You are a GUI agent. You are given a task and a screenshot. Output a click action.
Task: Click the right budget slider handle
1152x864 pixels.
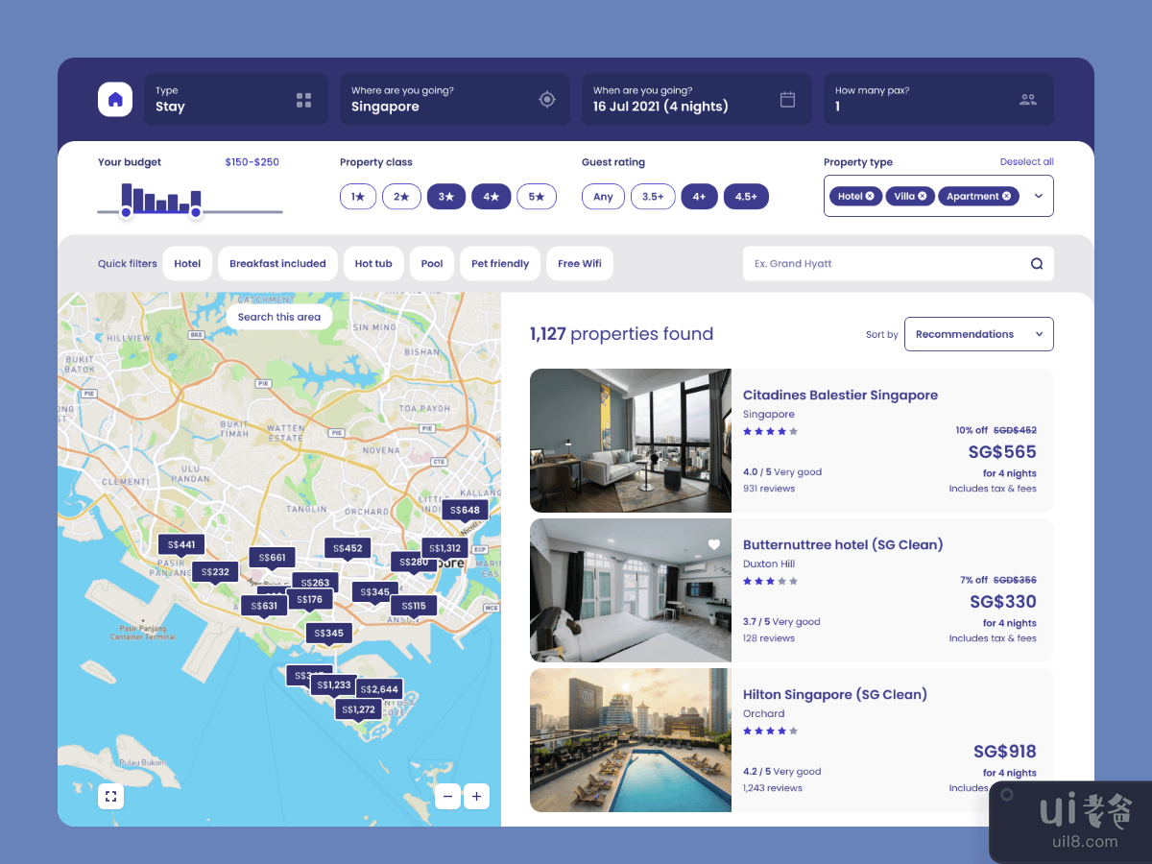[196, 212]
